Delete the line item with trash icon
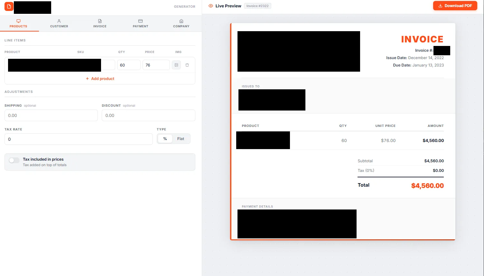This screenshot has height=276, width=484. tap(187, 65)
